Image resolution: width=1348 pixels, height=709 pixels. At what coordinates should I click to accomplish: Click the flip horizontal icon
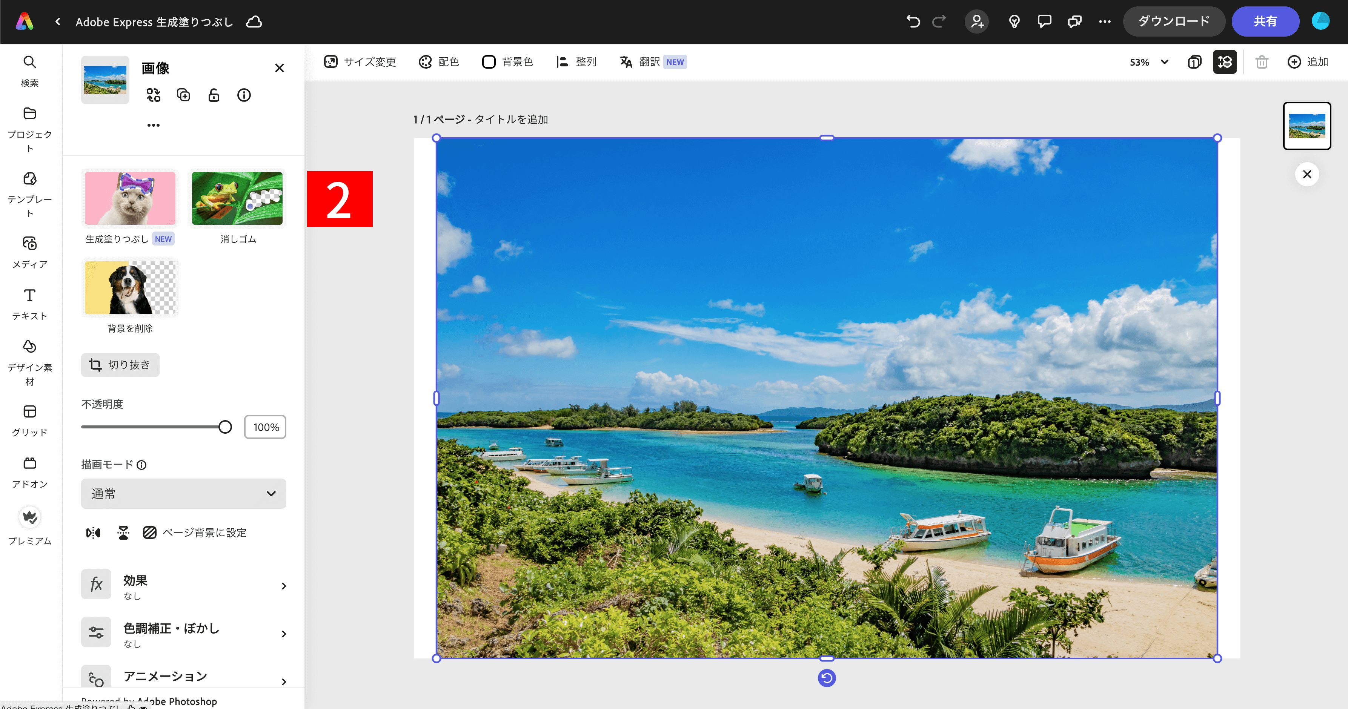coord(93,533)
